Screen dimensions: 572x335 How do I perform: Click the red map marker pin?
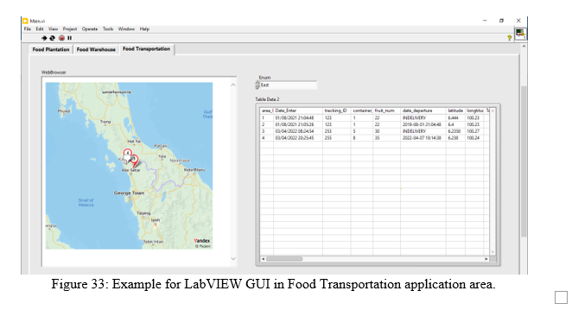tap(135, 161)
